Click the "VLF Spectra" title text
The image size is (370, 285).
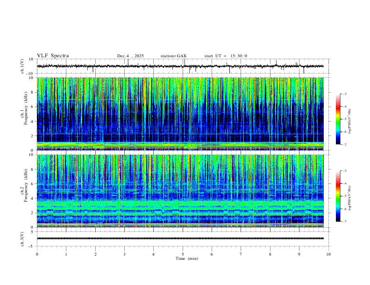(53, 56)
